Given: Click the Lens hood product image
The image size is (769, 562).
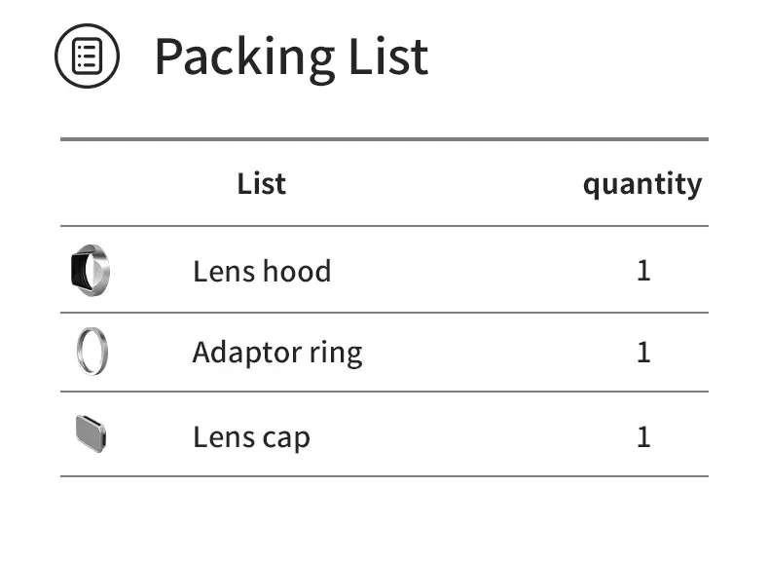Looking at the screenshot, I should 91,270.
